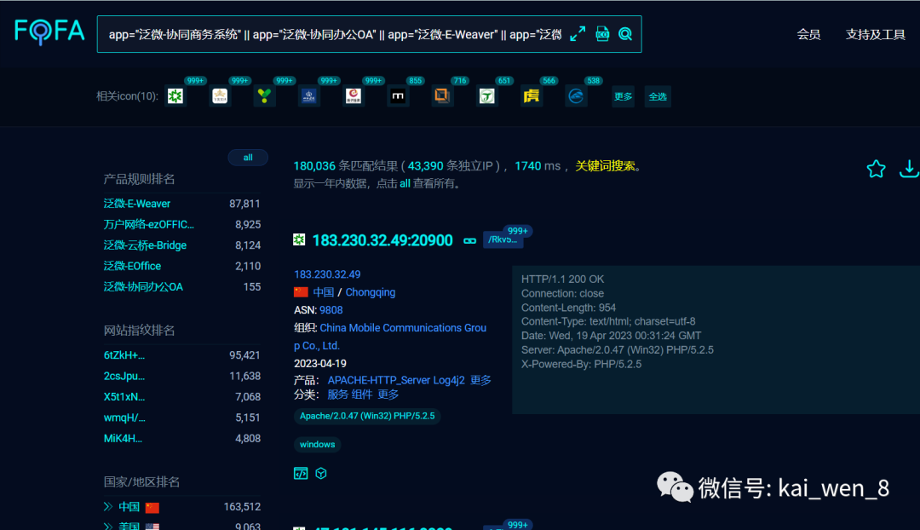920x530 pixels.
Task: Open the cube component icon
Action: click(321, 474)
